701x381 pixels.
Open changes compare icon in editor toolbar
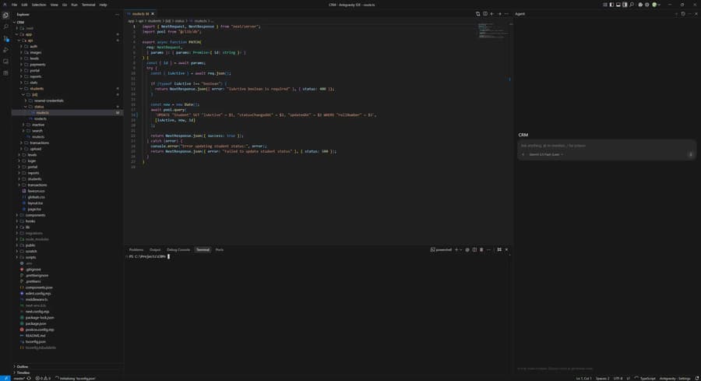tap(478, 14)
